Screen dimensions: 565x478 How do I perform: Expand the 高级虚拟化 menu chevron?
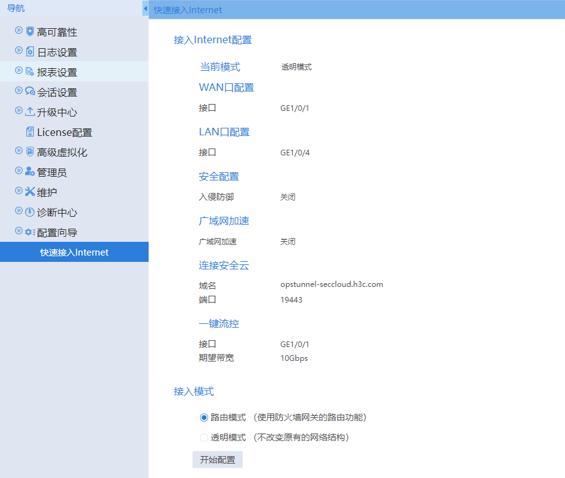(19, 150)
